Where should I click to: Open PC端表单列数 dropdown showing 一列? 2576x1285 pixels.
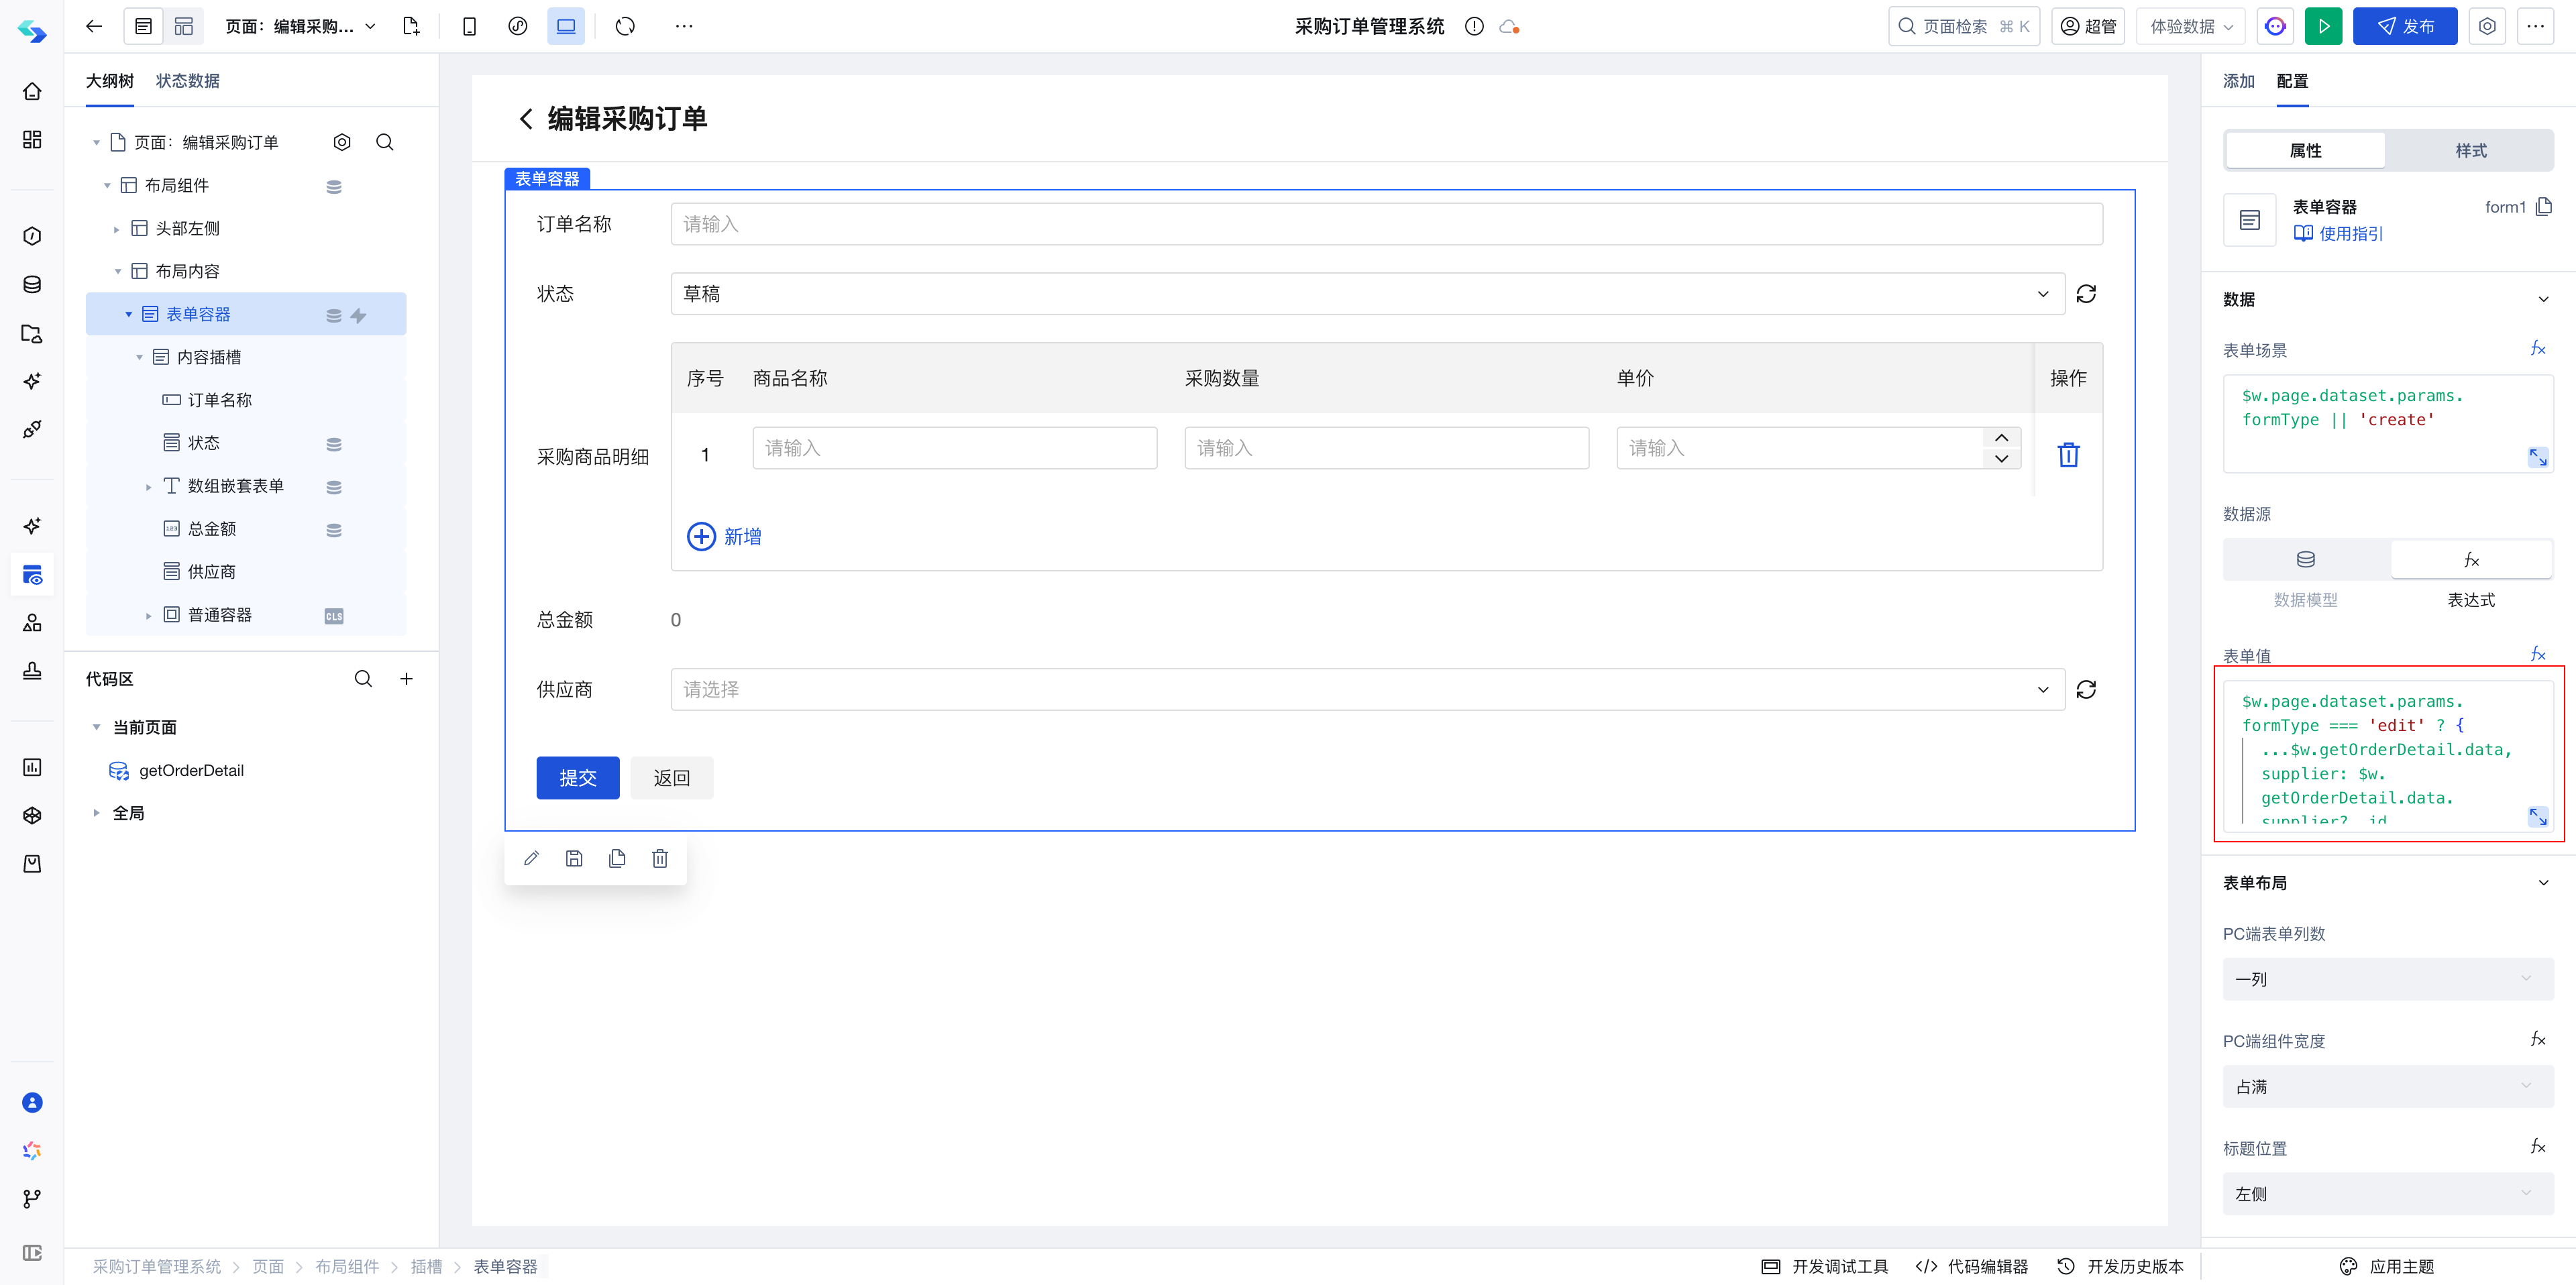[x=2387, y=979]
